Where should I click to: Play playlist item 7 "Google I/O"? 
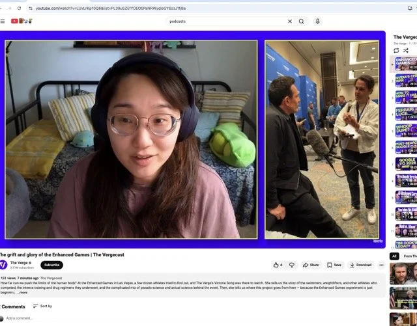point(406,164)
